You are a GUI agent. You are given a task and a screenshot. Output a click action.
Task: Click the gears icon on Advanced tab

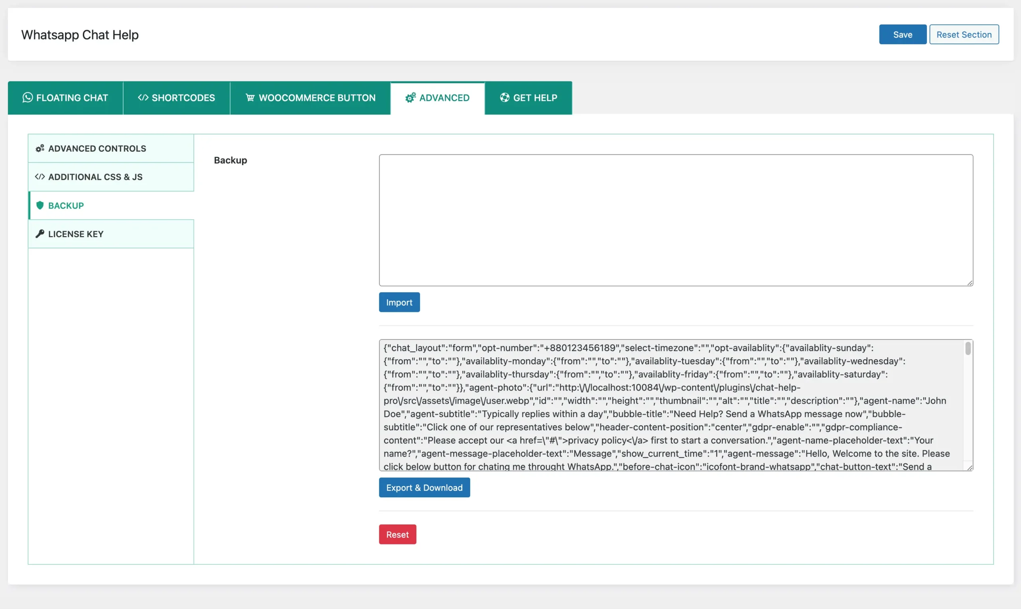tap(410, 97)
